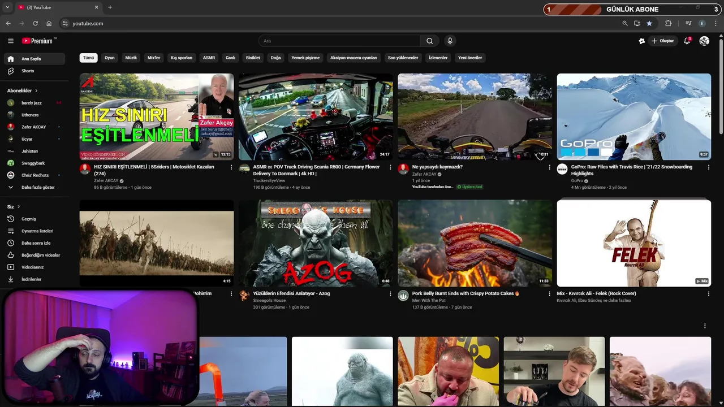Open Daha sonra izle list
Viewport: 724px width, 407px height.
(35, 243)
